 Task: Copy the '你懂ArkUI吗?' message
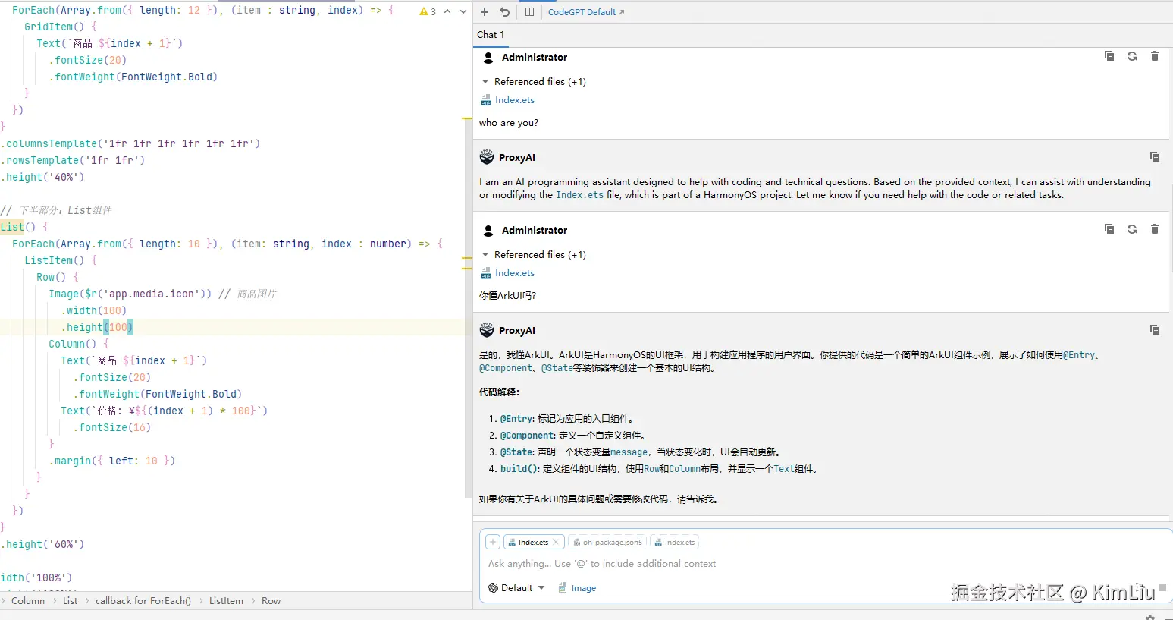click(1109, 229)
